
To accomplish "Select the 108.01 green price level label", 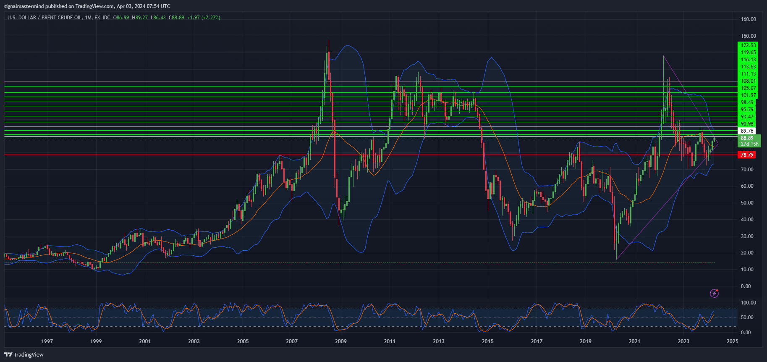I will click(x=748, y=81).
